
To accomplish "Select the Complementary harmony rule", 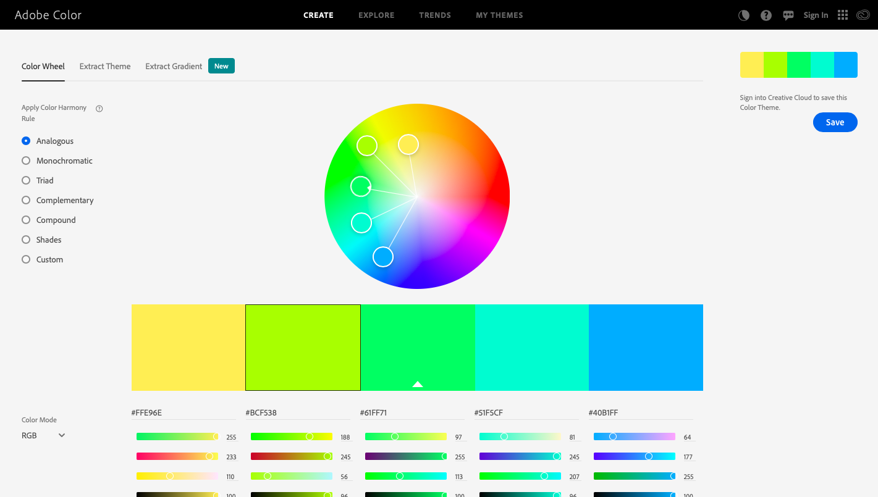I will coord(25,200).
